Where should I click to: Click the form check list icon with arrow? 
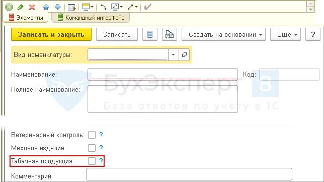pyautogui.click(x=72, y=8)
